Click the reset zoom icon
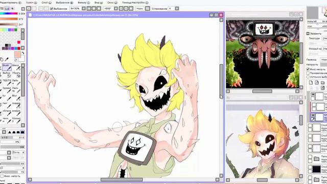This screenshot has height=184, width=327. tap(99, 9)
